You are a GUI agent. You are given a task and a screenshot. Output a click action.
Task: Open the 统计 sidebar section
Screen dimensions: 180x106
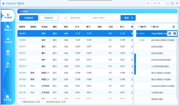8,65
